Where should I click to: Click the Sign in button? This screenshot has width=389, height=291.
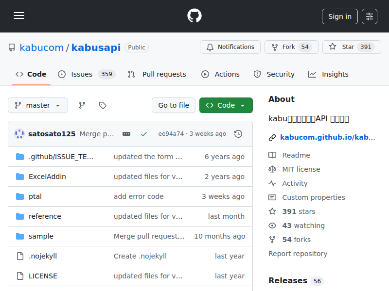click(339, 16)
